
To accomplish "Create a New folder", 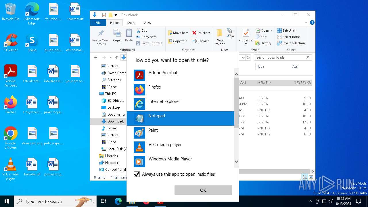I will (220, 37).
